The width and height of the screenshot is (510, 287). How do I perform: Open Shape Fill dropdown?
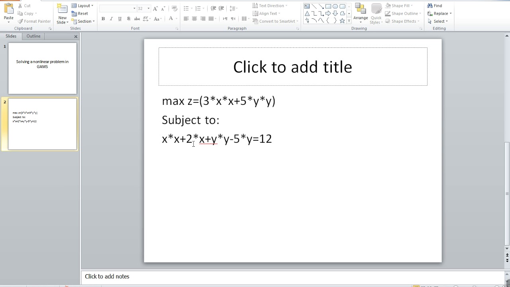coord(399,6)
